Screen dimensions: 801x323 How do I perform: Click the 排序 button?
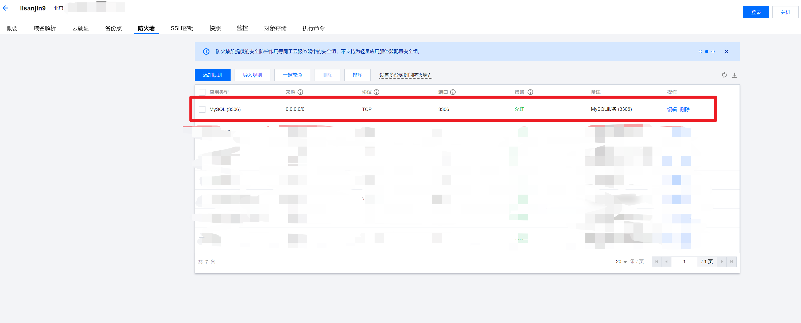pyautogui.click(x=357, y=75)
